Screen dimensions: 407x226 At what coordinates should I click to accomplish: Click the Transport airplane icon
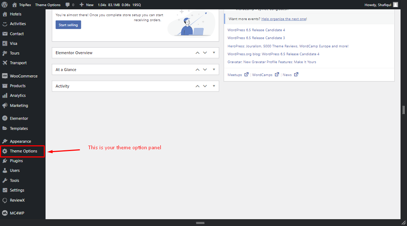5,63
